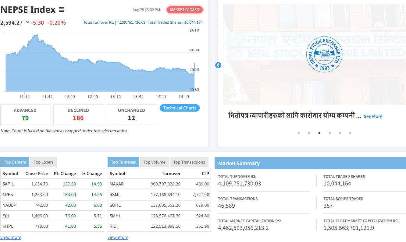406x242 pixels.
Task: Click the index value 2,594.27
Action: pos(12,22)
